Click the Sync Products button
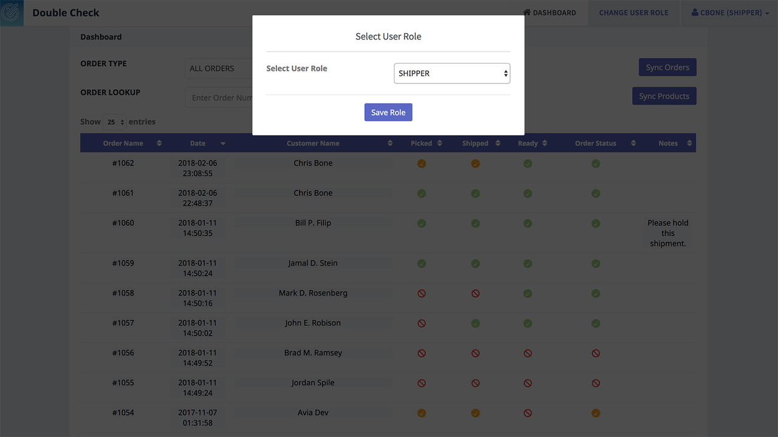The width and height of the screenshot is (778, 437). (x=664, y=95)
